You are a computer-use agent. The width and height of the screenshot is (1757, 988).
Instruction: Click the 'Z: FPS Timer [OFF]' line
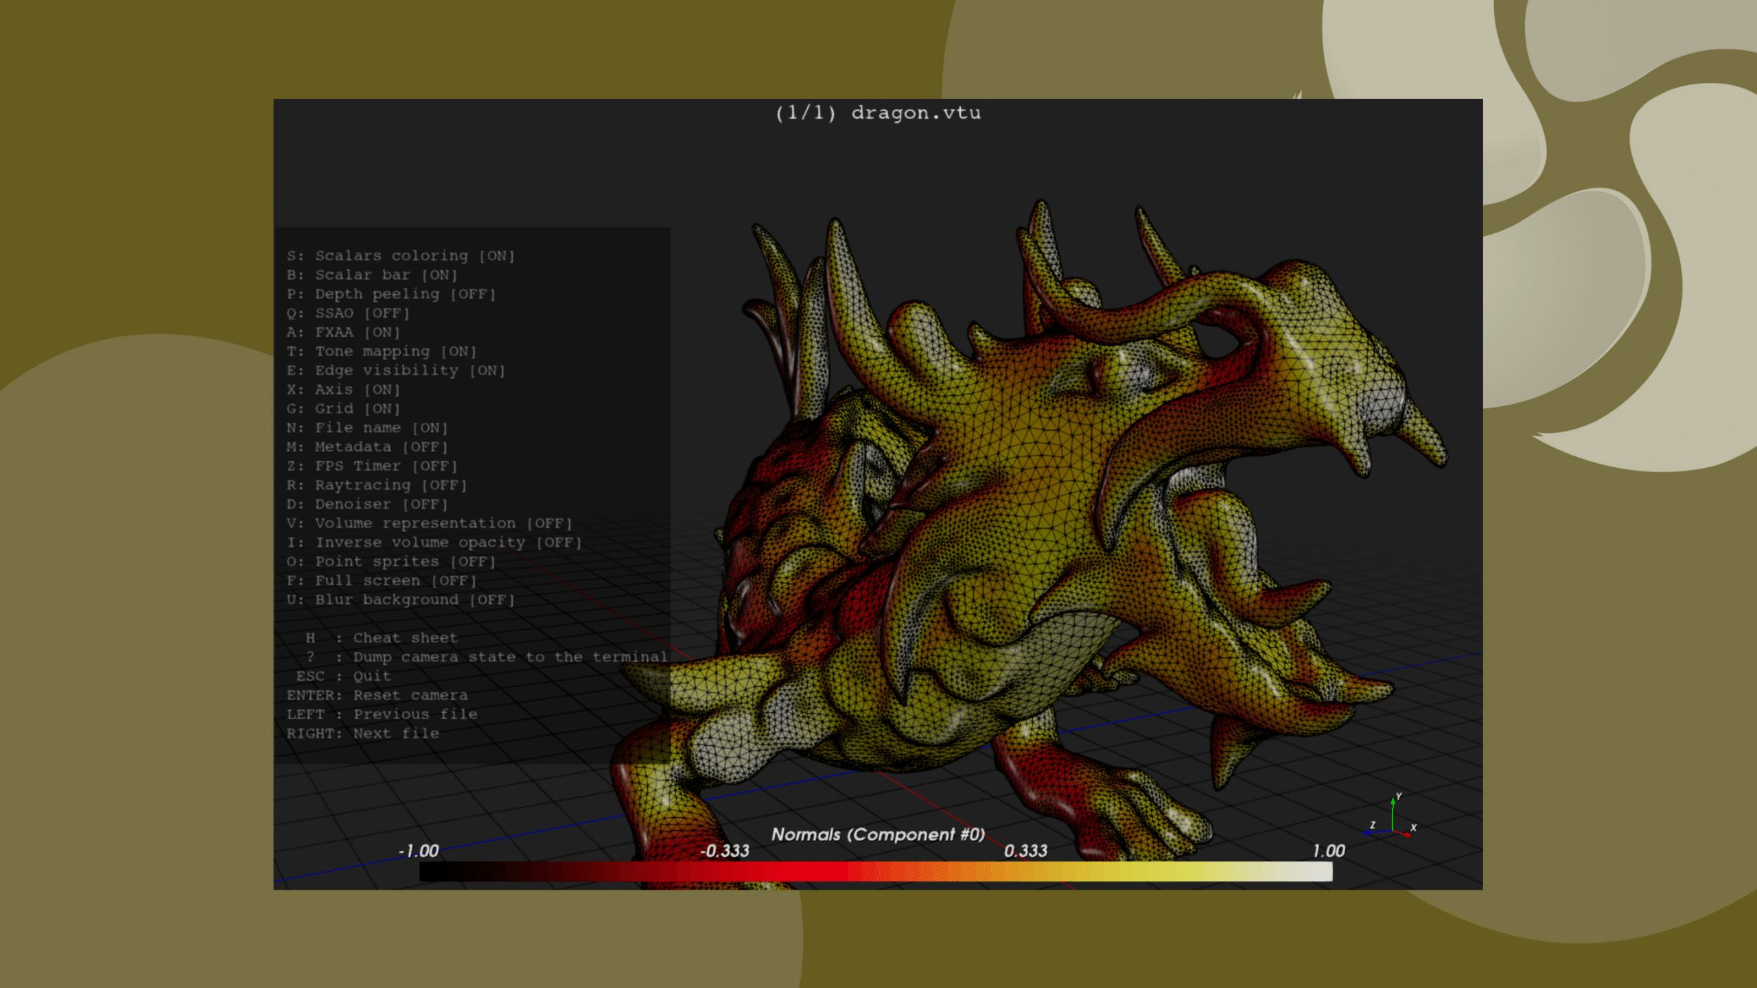click(x=372, y=467)
